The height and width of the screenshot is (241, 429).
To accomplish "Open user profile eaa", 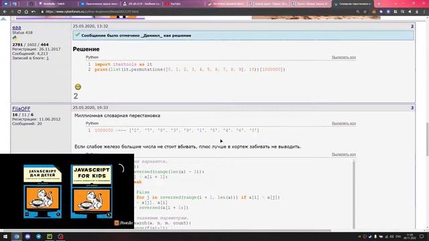I will point(16,27).
